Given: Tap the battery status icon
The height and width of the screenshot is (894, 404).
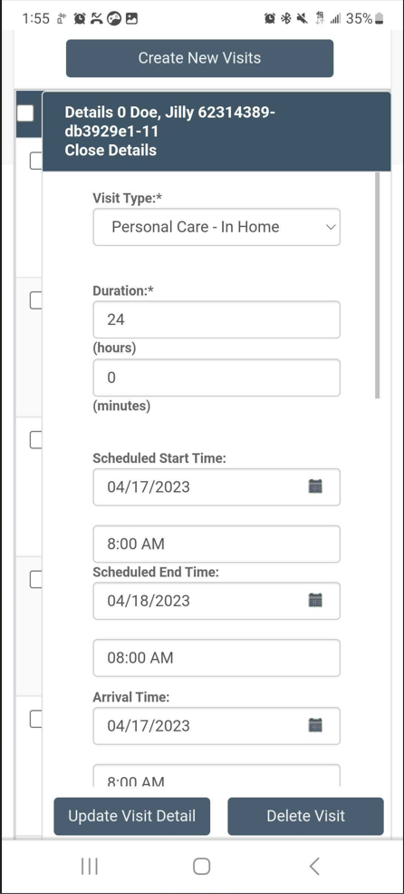Looking at the screenshot, I should [380, 19].
